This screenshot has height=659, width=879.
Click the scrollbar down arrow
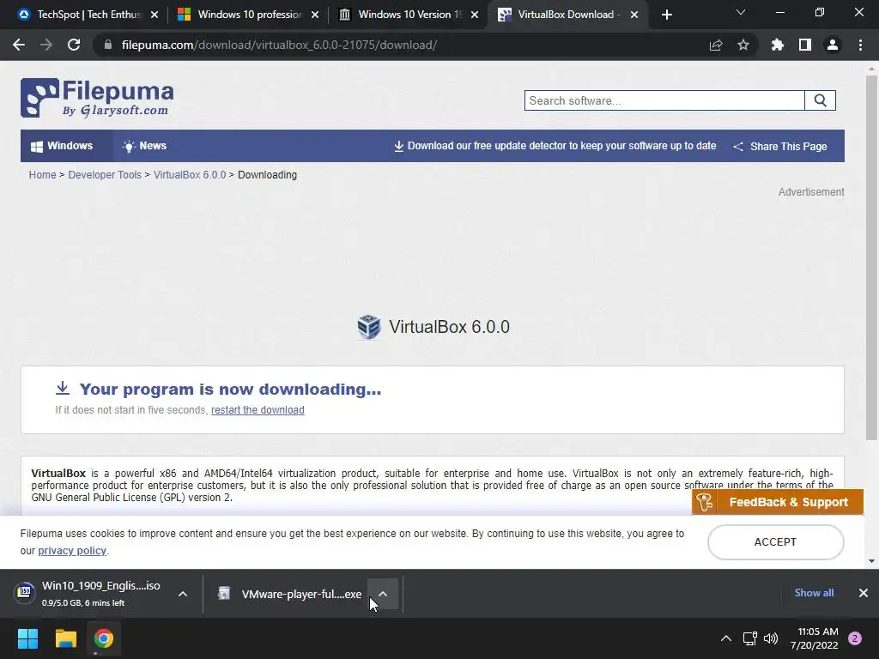tap(871, 561)
